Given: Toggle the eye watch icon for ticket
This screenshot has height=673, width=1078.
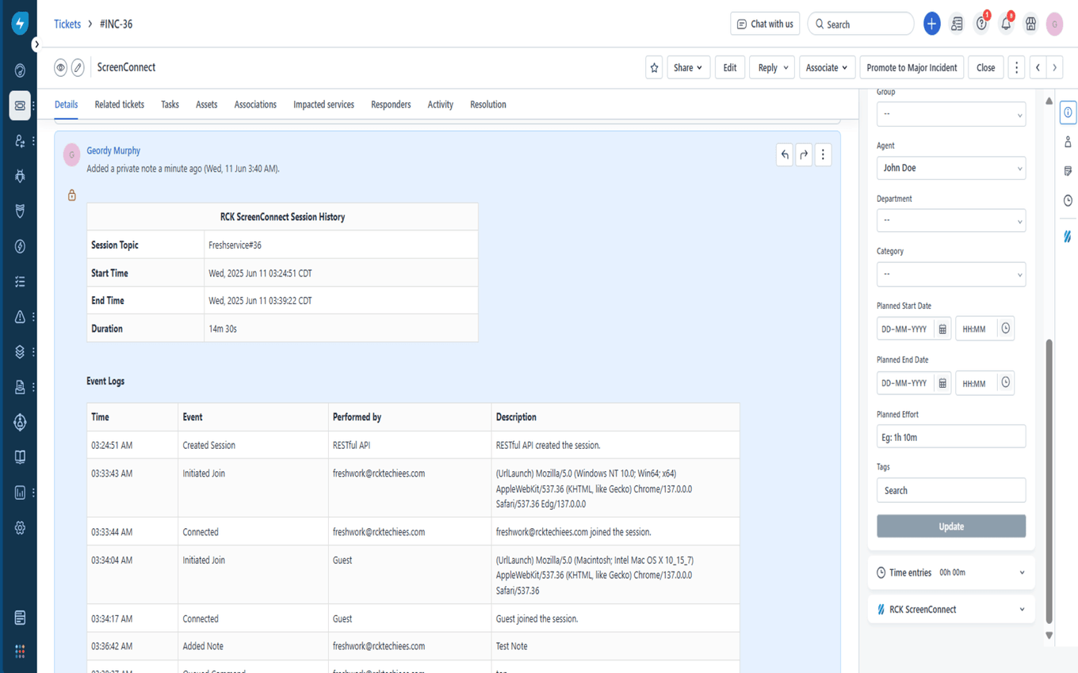Looking at the screenshot, I should pos(60,67).
